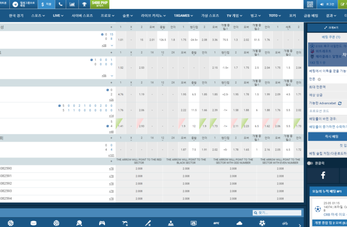Image resolution: width=347 pixels, height=227 pixels.
Task: Select the cycling bicycle icon
Action: [x=285, y=223]
